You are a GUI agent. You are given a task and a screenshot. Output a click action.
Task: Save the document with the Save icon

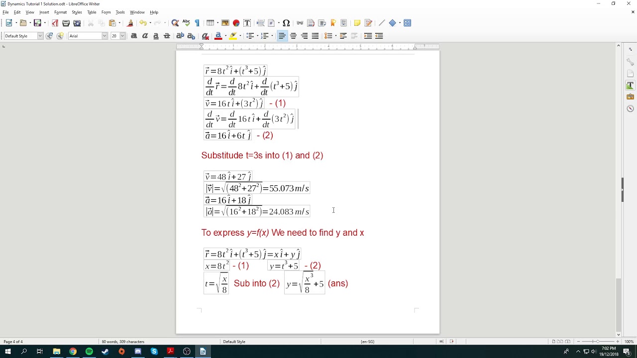point(37,23)
